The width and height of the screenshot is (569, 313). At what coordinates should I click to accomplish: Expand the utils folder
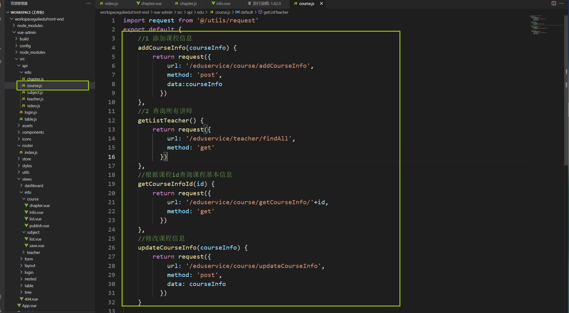coord(19,172)
